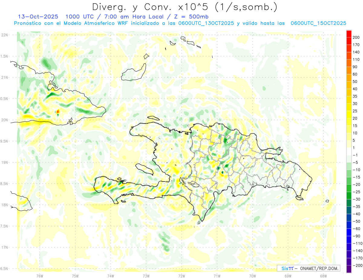This screenshot has height=280, width=363.
Task: Click the '20' color bar label
Action: pyautogui.click(x=355, y=118)
